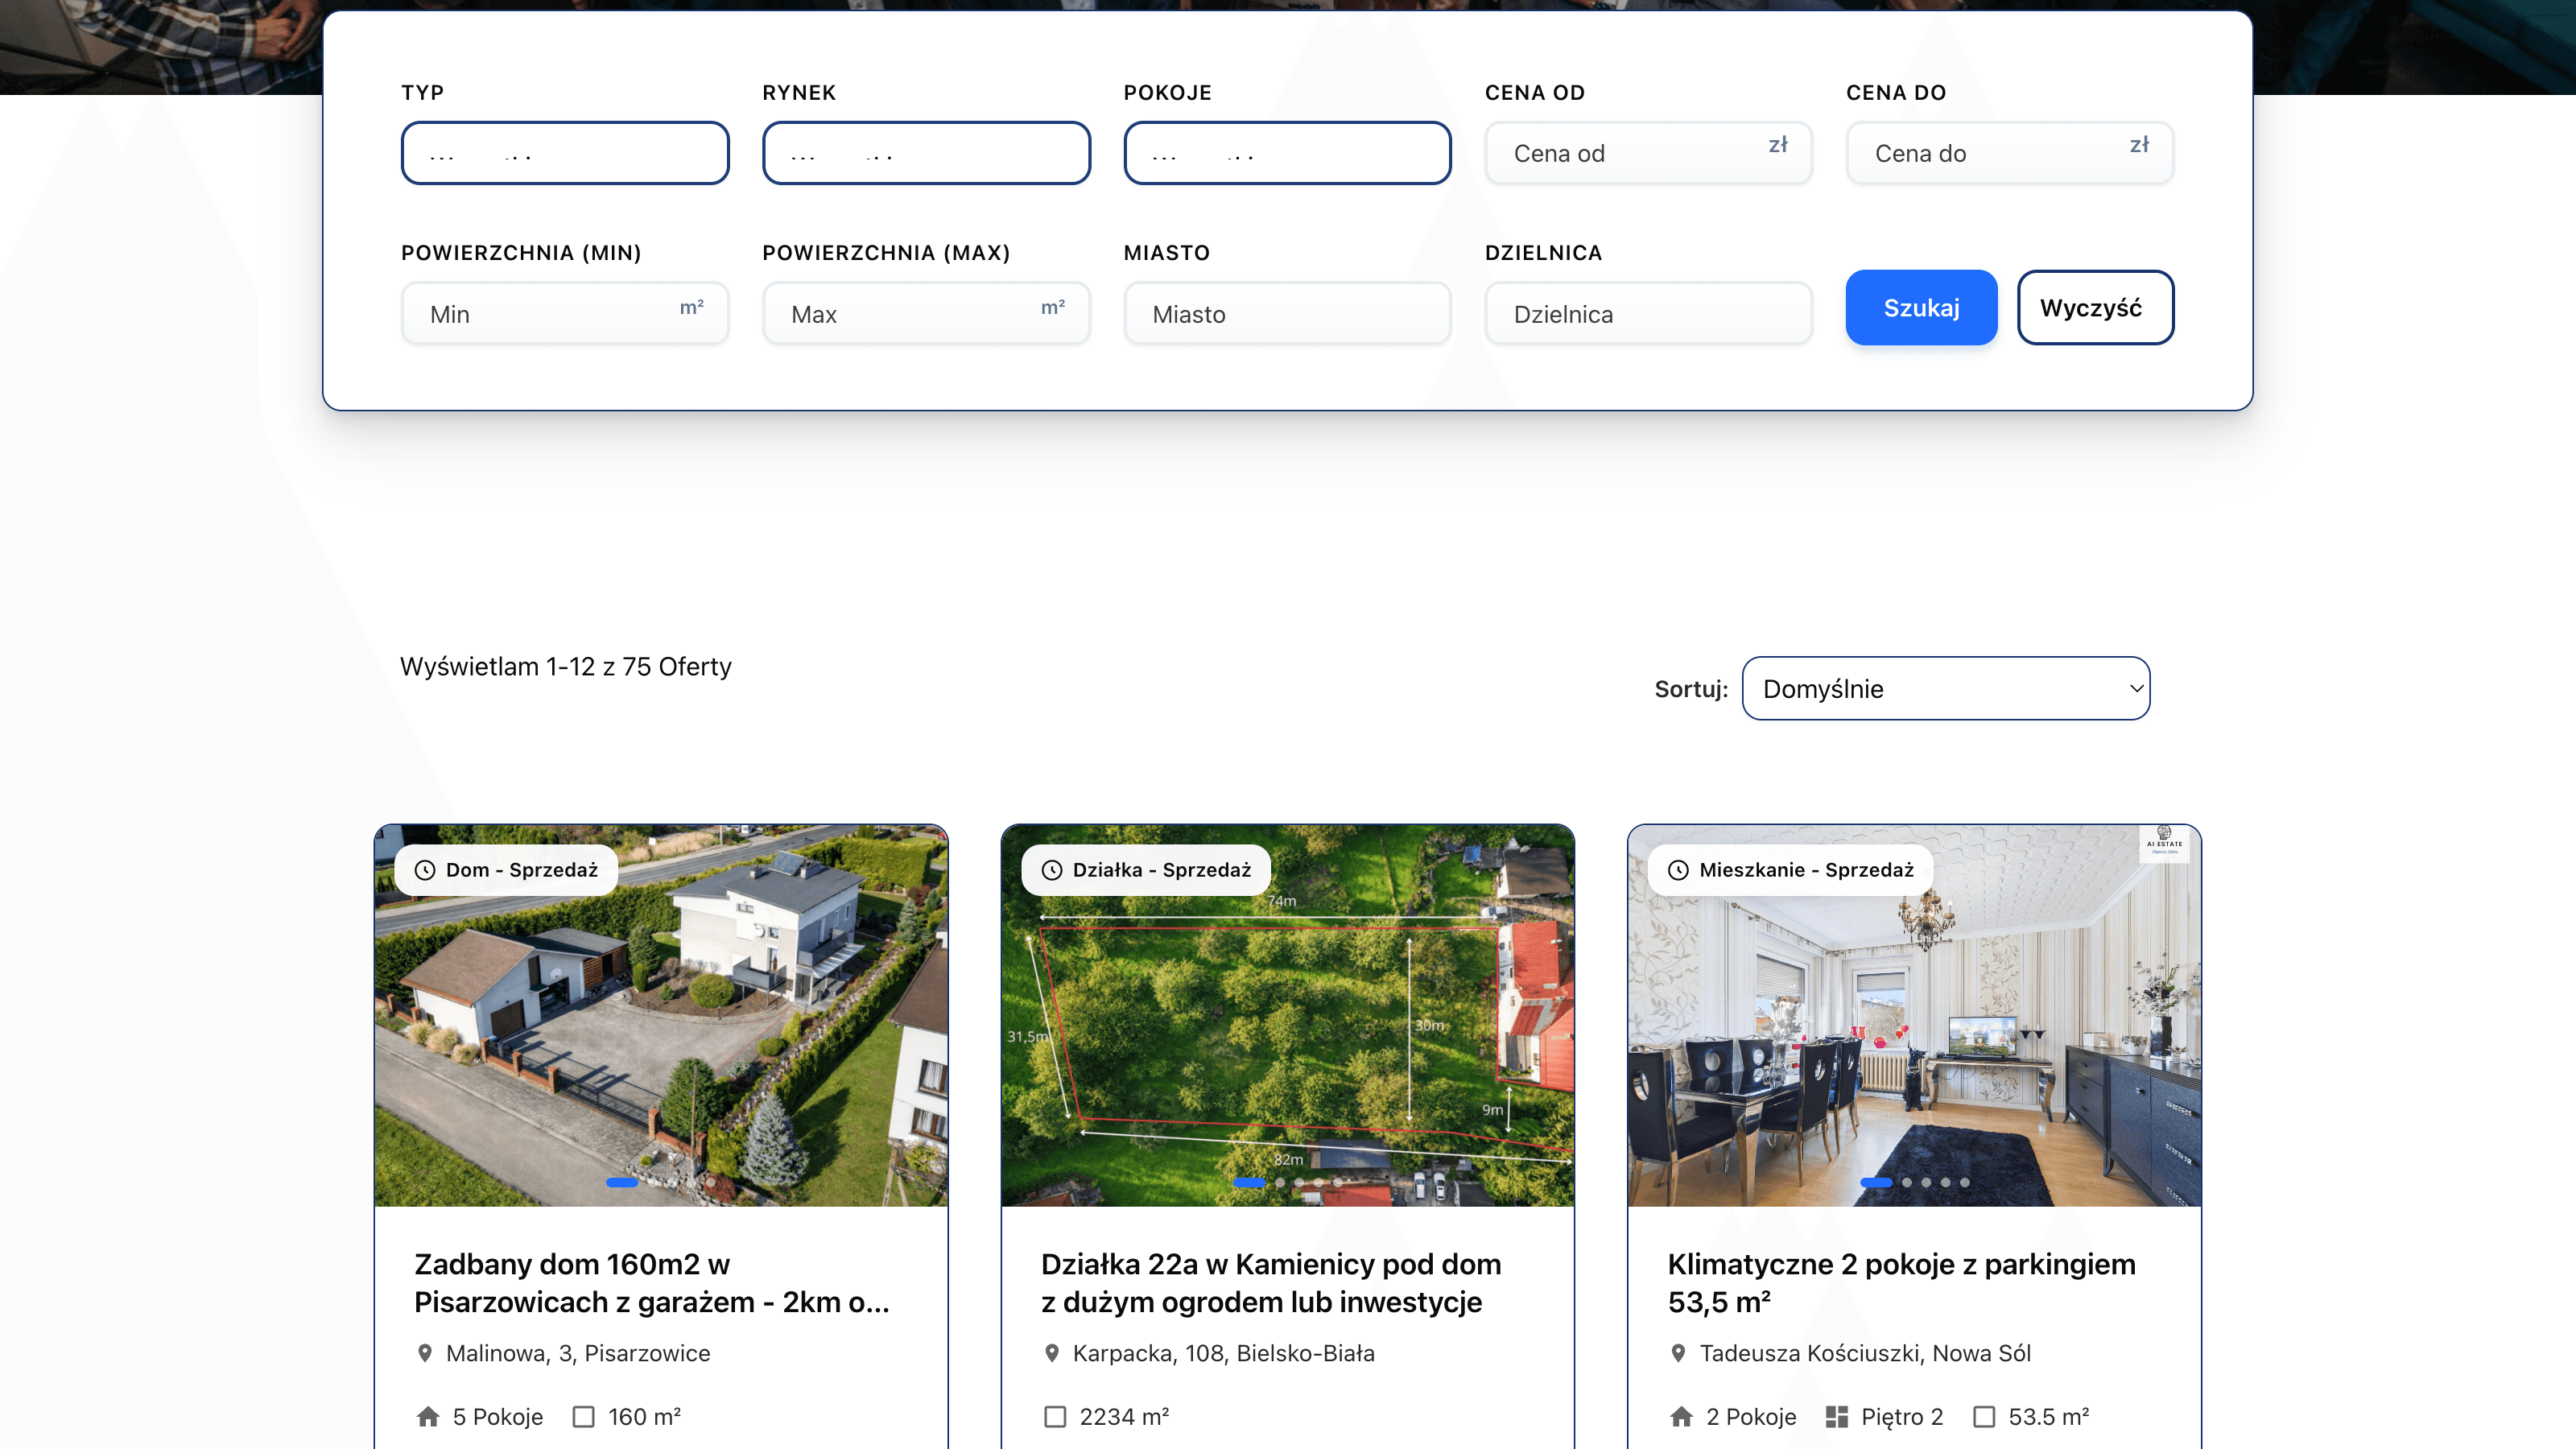Image resolution: width=2576 pixels, height=1449 pixels.
Task: Click the house icon next to 5 Pokoje
Action: (428, 1417)
